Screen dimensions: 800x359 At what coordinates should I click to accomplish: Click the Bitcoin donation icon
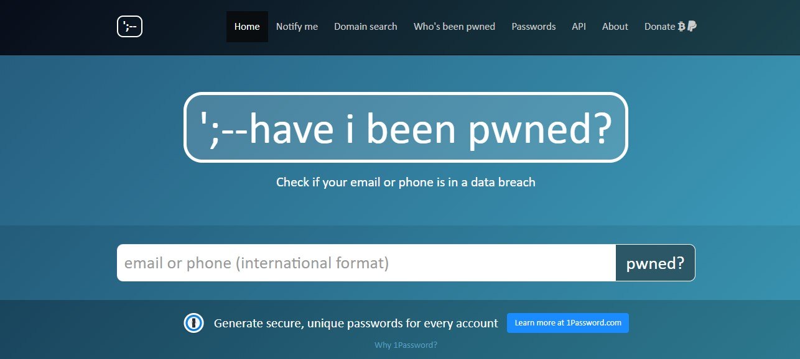(682, 26)
